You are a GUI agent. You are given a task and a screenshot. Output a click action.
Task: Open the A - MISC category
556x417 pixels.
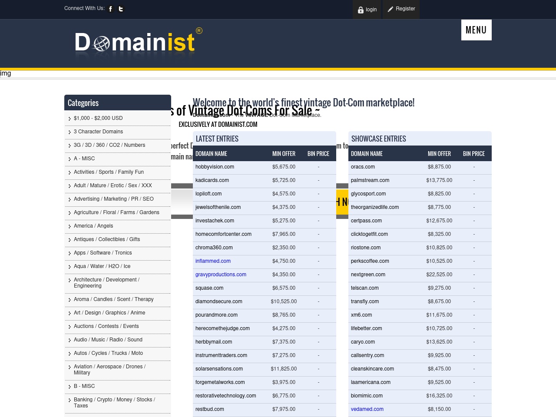tap(84, 159)
